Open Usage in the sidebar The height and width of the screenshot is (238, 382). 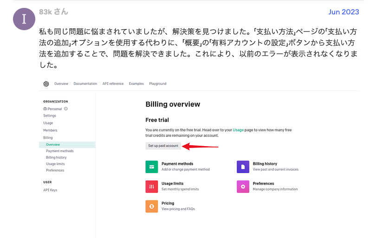(48, 123)
